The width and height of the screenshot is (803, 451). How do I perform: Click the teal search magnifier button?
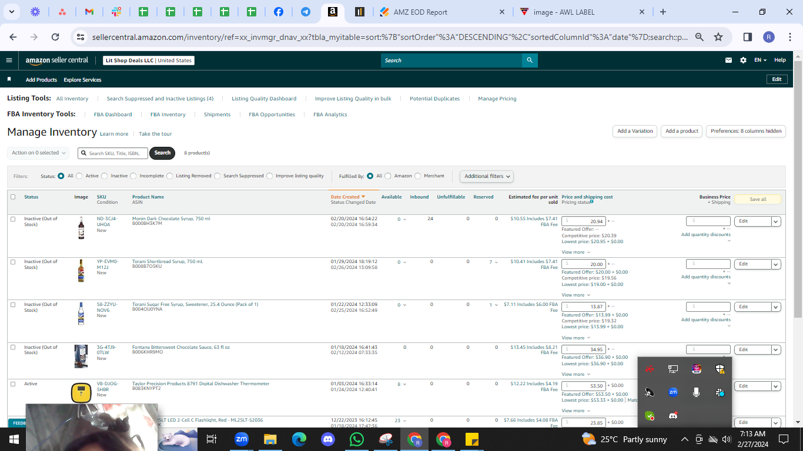pyautogui.click(x=530, y=60)
